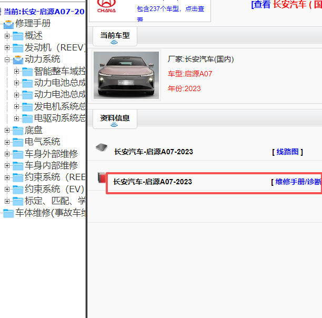Click the 概述 folder icon
This screenshot has height=318, width=322.
click(18, 36)
